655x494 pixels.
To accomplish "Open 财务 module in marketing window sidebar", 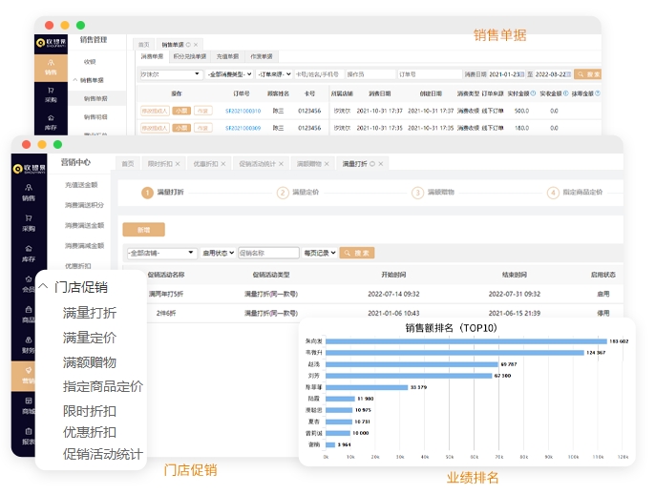I will 29,345.
